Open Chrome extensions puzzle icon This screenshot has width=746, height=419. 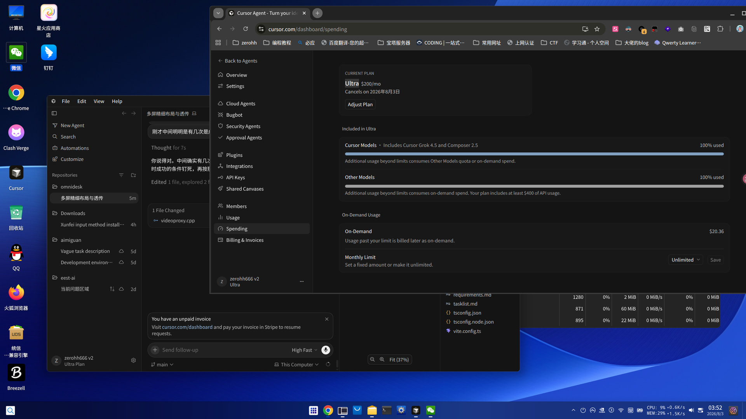(x=720, y=29)
